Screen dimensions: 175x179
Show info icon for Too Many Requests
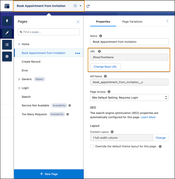[x=68, y=114]
